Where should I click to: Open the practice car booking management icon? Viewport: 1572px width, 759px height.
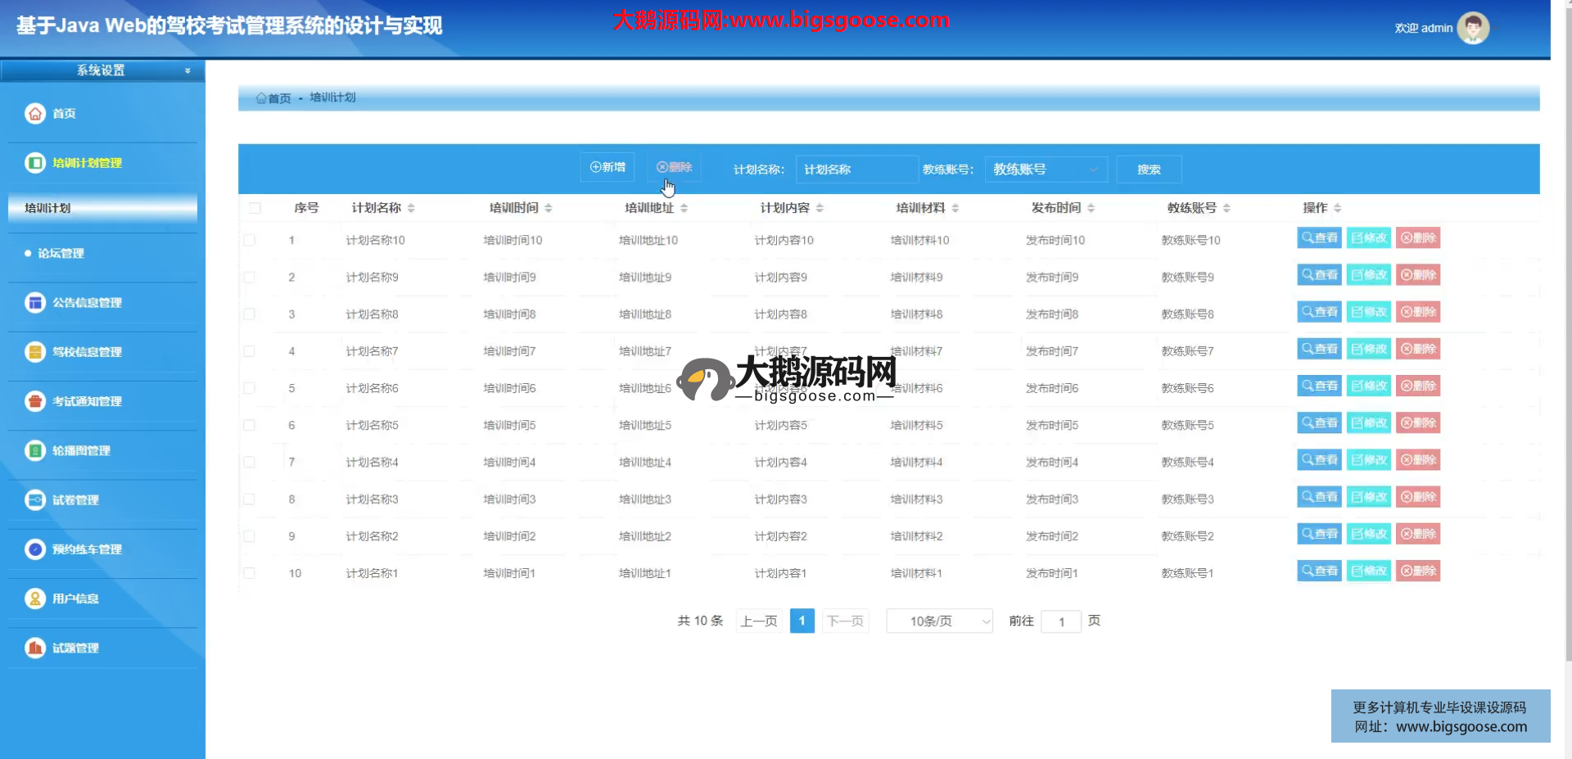pyautogui.click(x=35, y=549)
